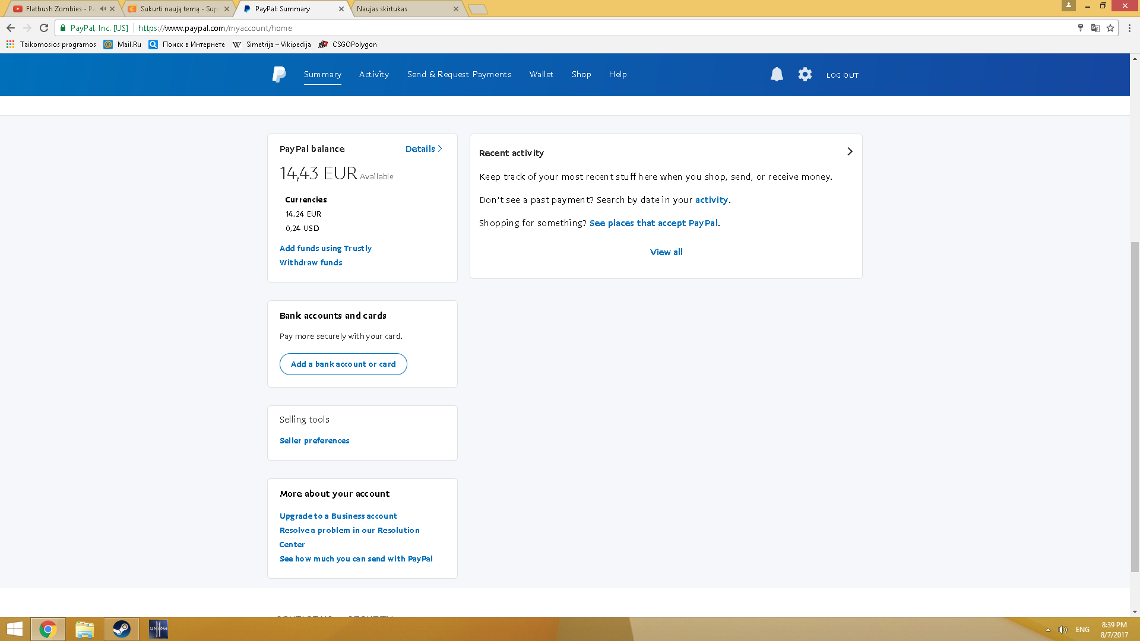Click Chrome in the taskbar
The width and height of the screenshot is (1140, 641).
click(47, 629)
